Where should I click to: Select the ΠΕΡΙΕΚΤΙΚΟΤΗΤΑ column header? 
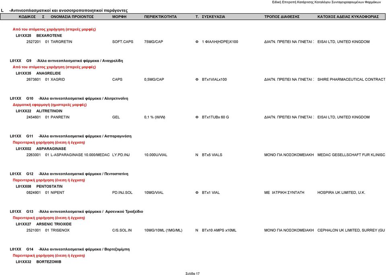tap(160, 17)
